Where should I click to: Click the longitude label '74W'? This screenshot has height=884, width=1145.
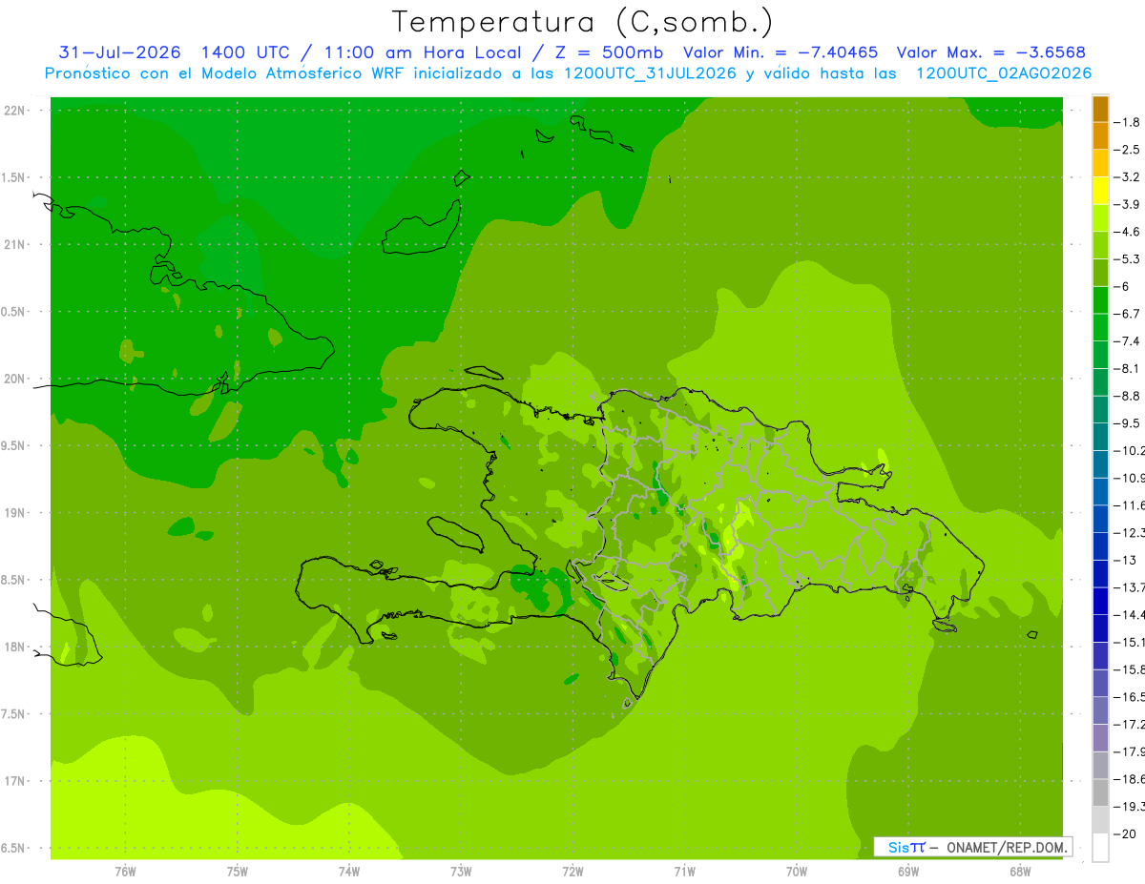[349, 872]
